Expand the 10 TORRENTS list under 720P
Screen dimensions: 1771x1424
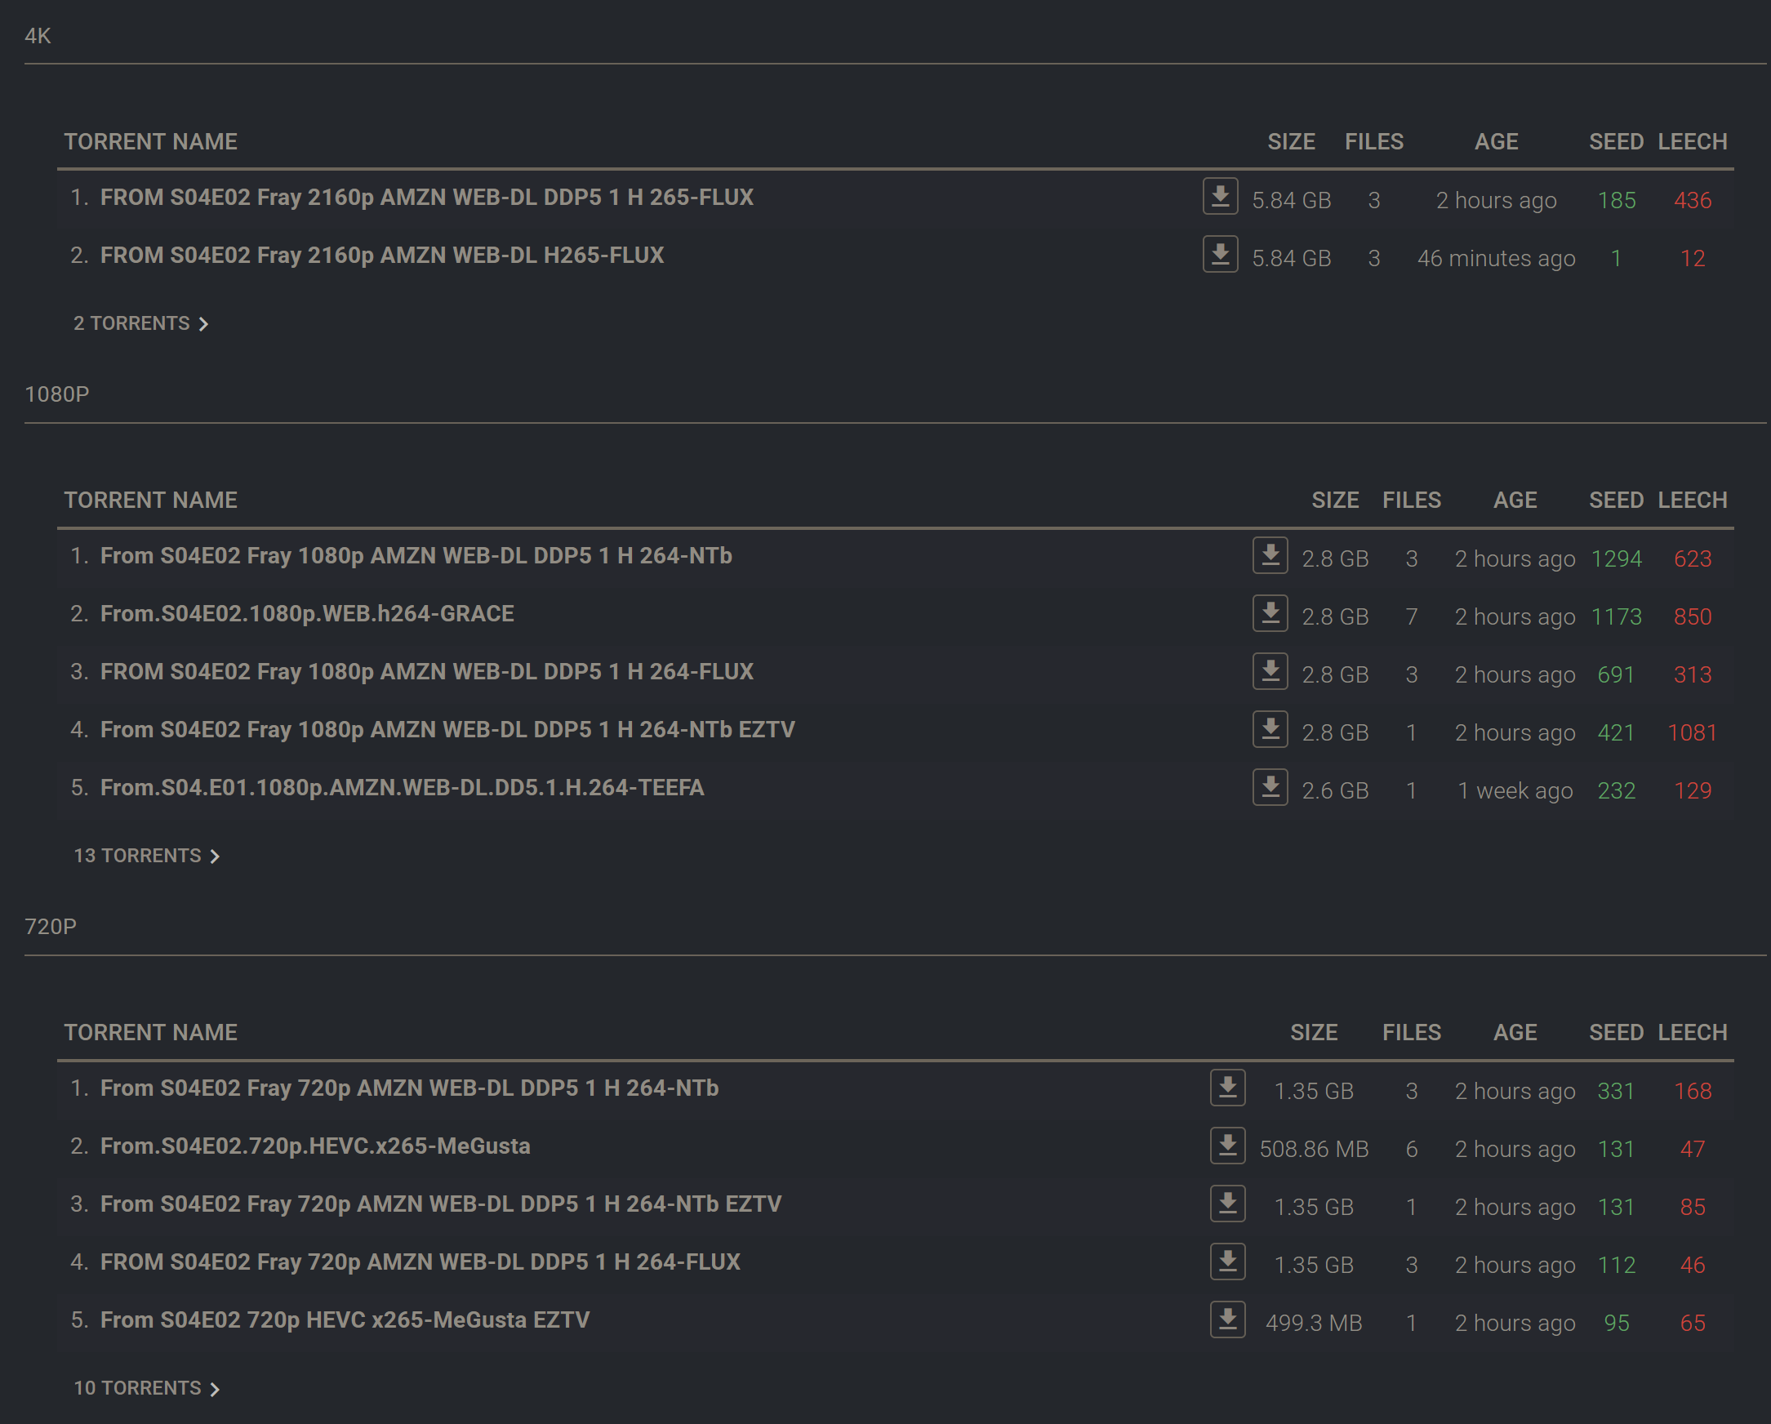click(x=146, y=1388)
